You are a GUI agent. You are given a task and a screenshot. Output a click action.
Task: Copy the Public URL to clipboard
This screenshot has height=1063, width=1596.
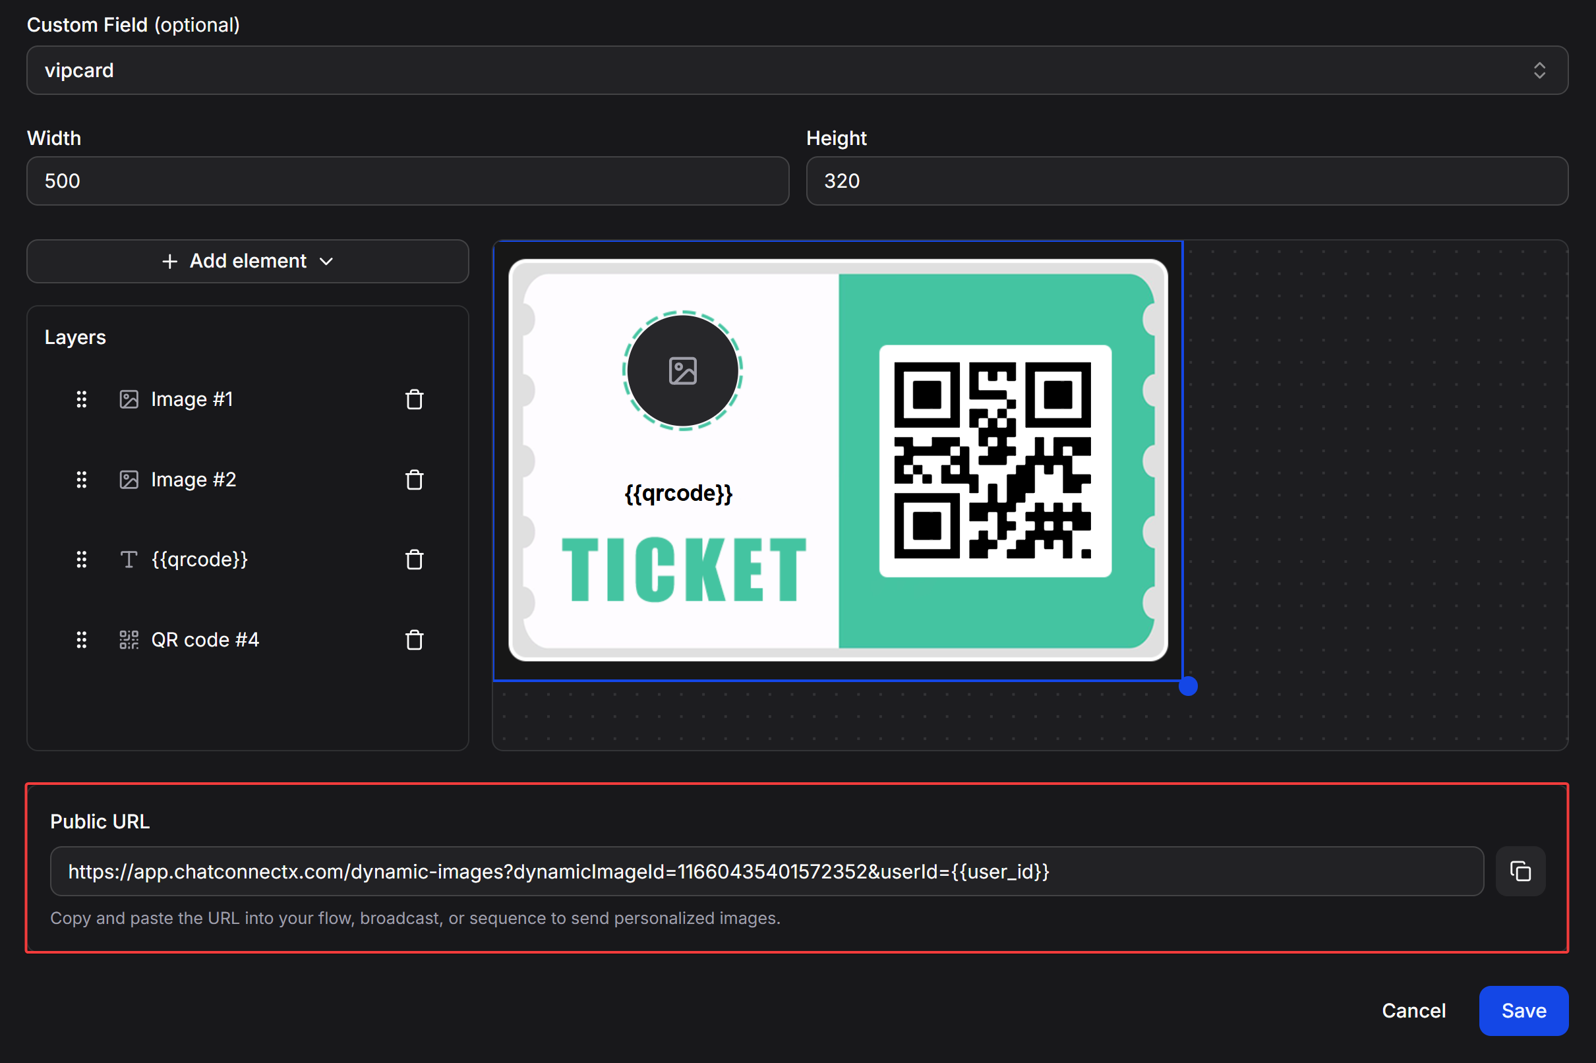pyautogui.click(x=1520, y=871)
